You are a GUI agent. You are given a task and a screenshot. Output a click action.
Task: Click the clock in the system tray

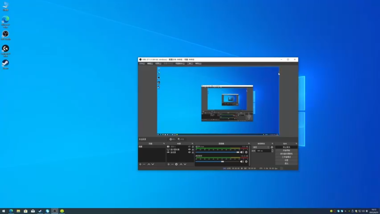click(374, 211)
